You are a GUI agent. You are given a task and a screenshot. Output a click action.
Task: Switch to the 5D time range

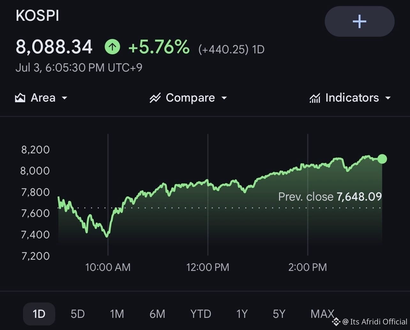pyautogui.click(x=78, y=314)
